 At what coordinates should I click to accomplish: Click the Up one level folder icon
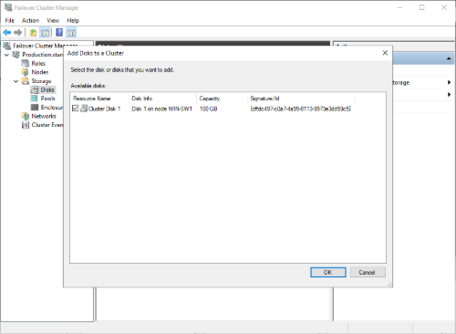click(x=33, y=32)
